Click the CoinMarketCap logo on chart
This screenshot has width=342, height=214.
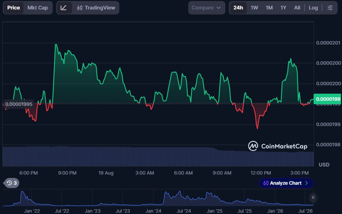[x=278, y=146]
